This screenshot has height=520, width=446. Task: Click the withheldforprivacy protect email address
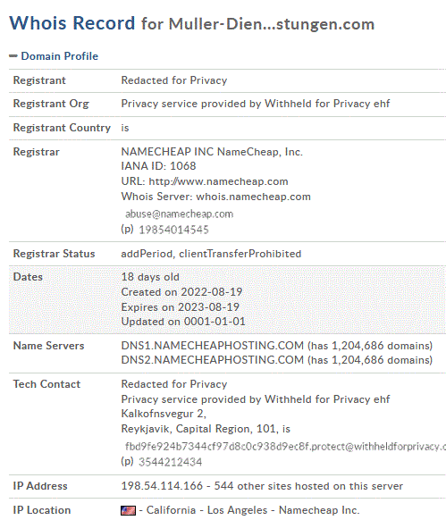coord(285,447)
